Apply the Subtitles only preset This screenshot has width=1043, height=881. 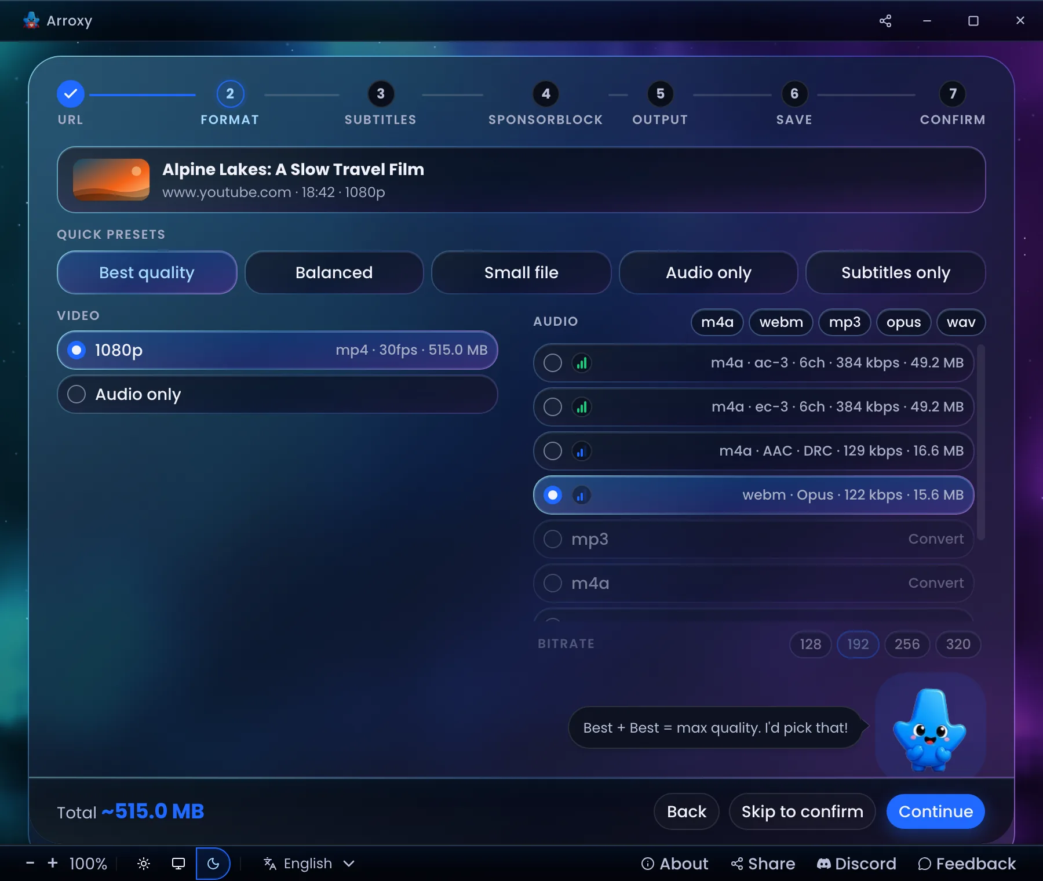click(x=896, y=272)
